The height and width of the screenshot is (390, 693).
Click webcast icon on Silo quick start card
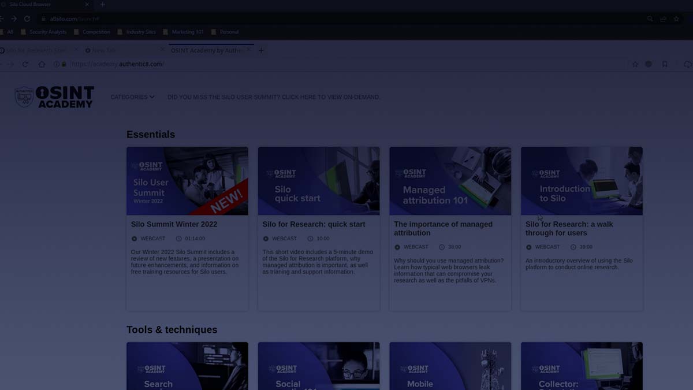(266, 239)
